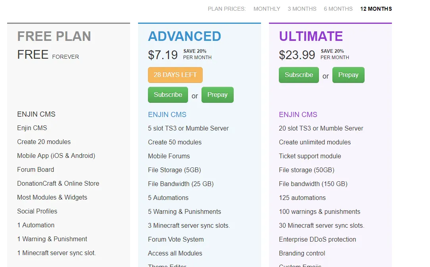Click the Forum Vote System feature
The image size is (430, 267).
point(176,239)
